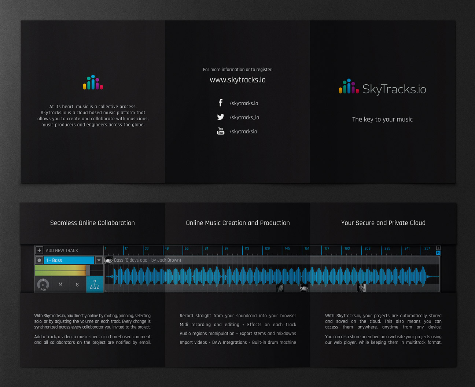Jump to bar 81 on the ruler
This screenshot has height=387, width=475.
(206, 248)
